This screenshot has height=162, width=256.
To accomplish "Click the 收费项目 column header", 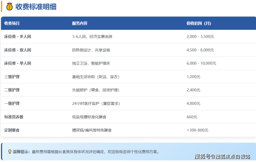I will pyautogui.click(x=12, y=23).
